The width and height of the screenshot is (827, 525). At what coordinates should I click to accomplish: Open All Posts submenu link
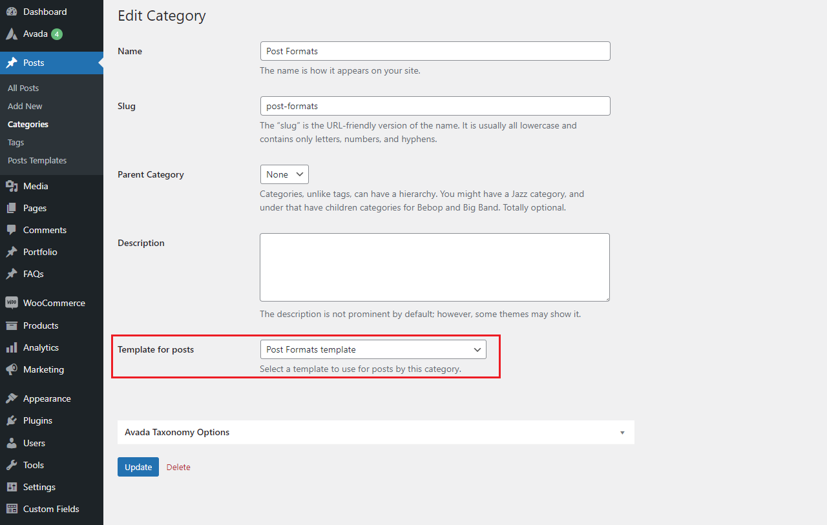point(23,88)
